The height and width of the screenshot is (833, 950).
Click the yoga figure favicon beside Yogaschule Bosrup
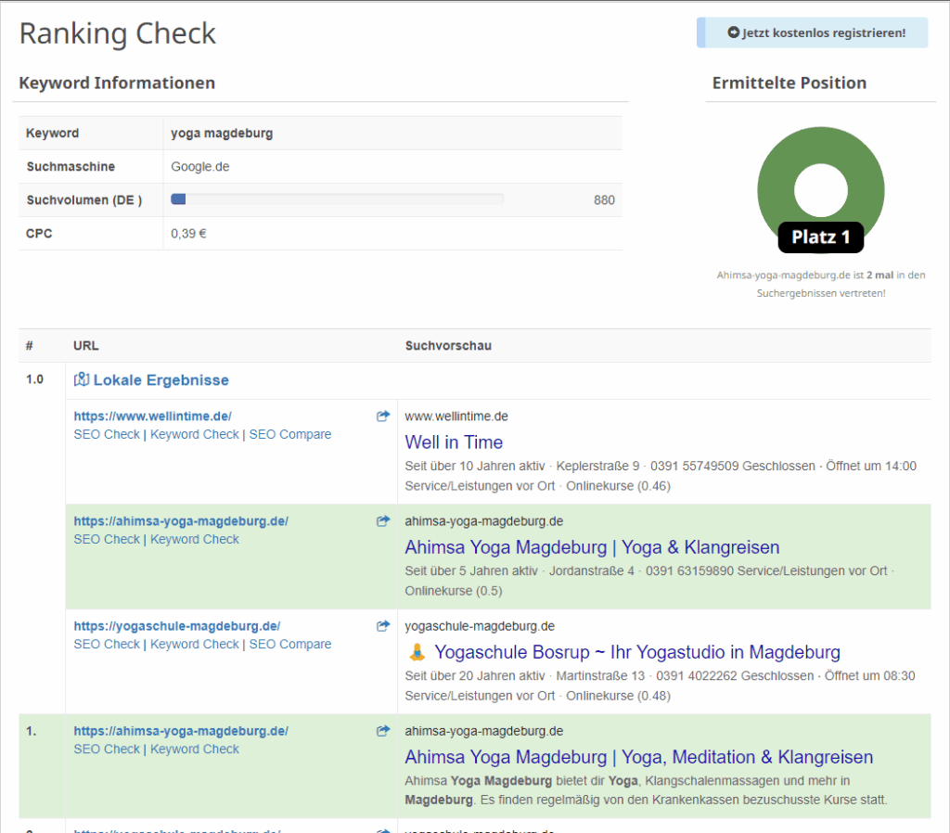click(417, 652)
